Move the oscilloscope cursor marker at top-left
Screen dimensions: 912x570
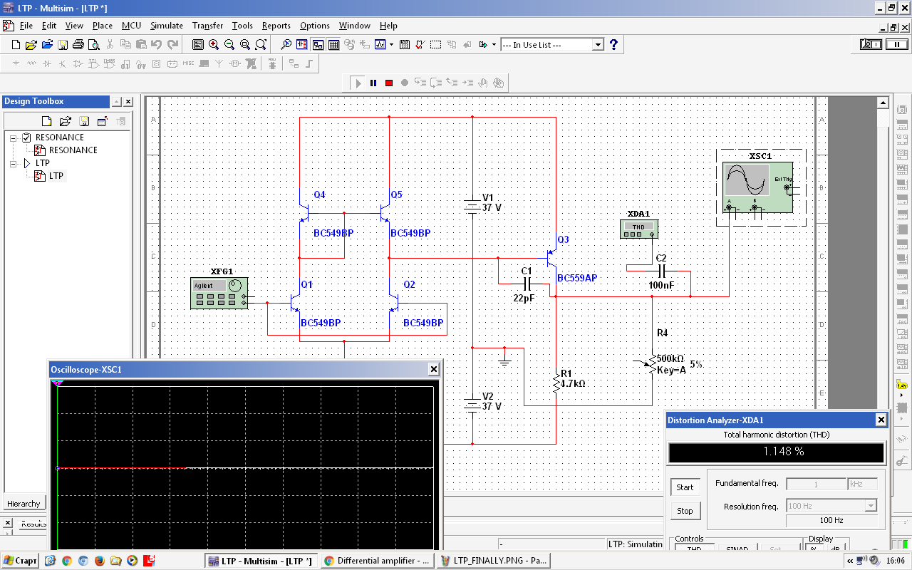(x=58, y=383)
